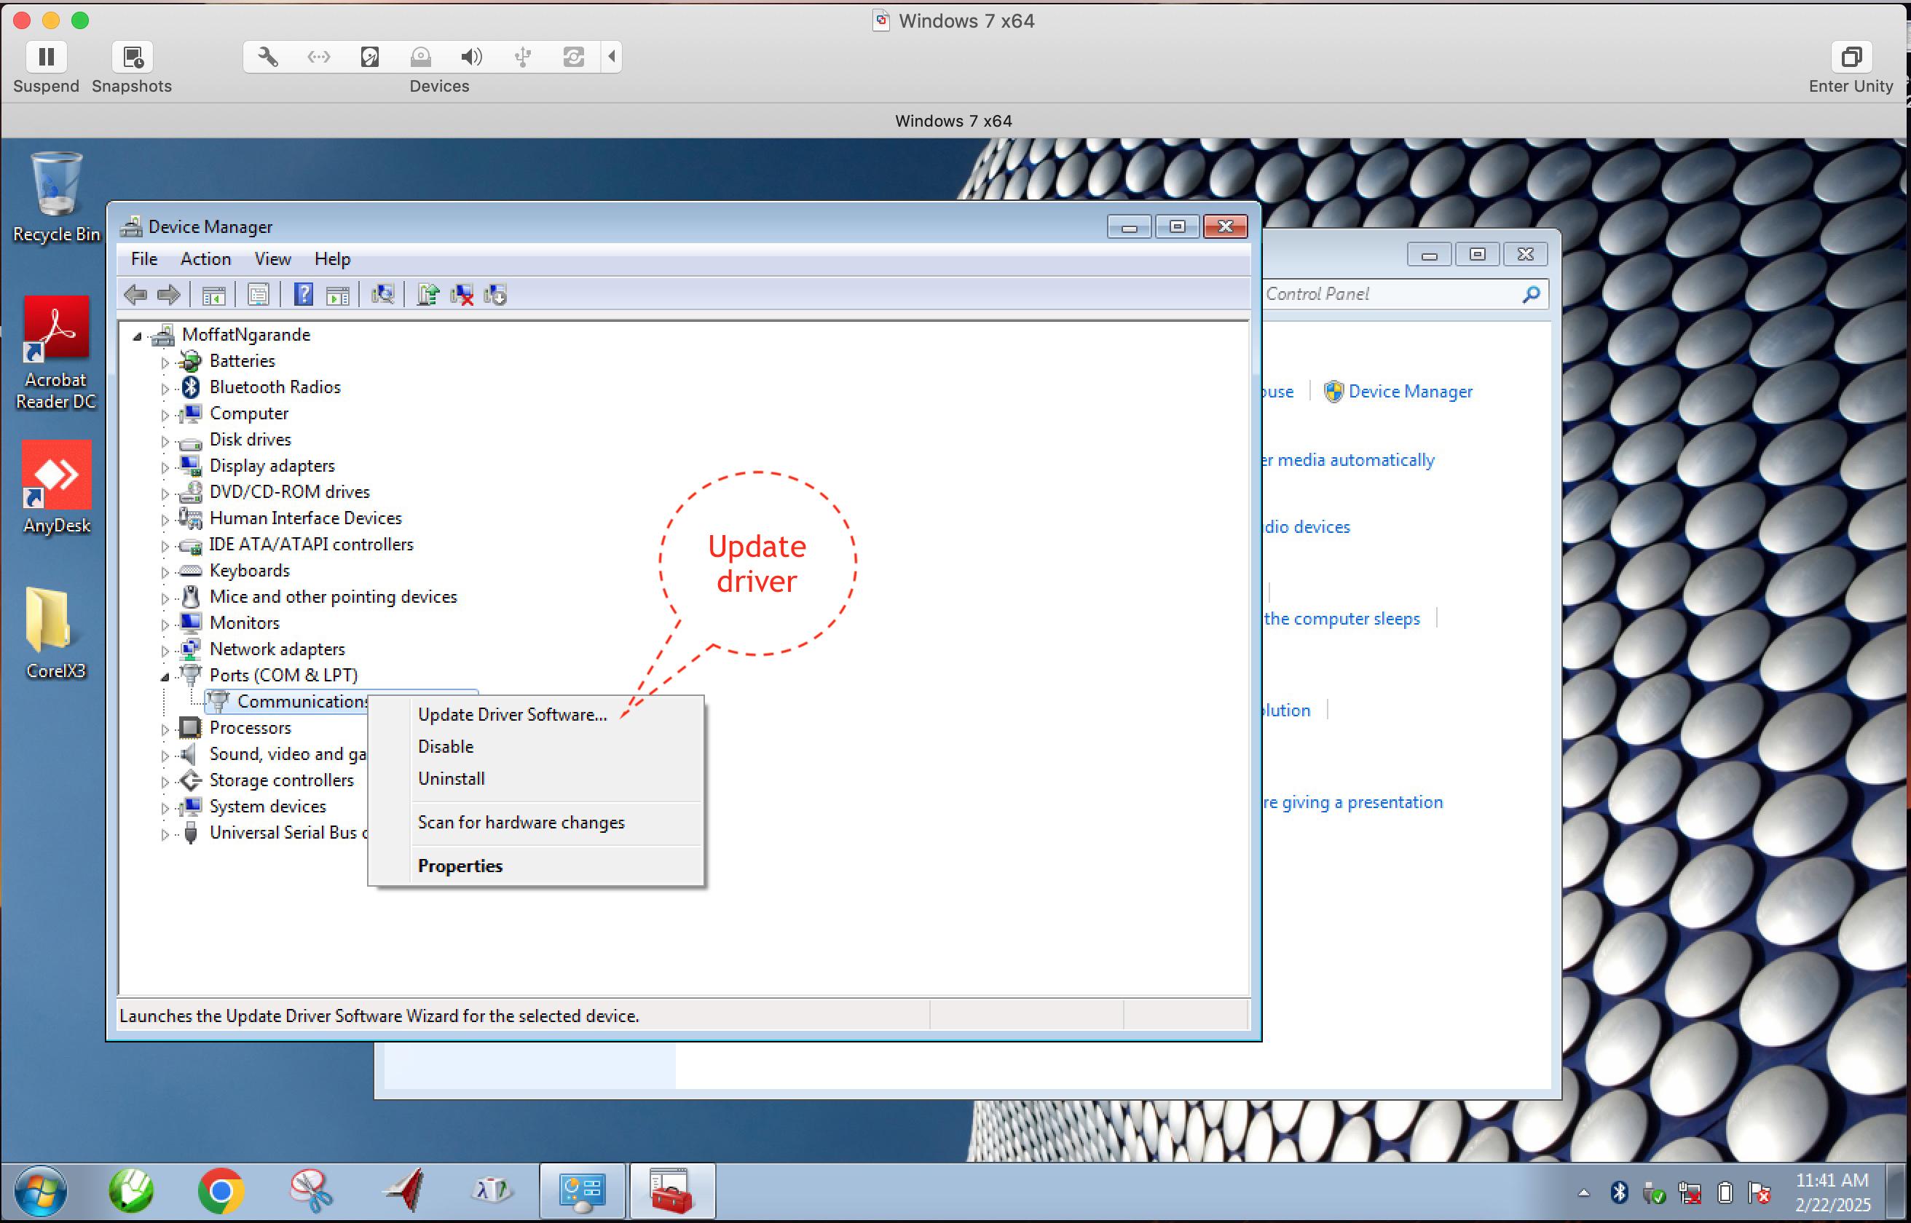Select the Processors tree item
Viewport: 1911px width, 1223px height.
[249, 727]
